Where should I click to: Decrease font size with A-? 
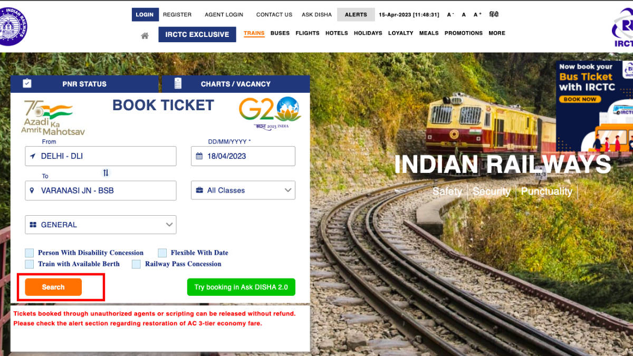450,15
